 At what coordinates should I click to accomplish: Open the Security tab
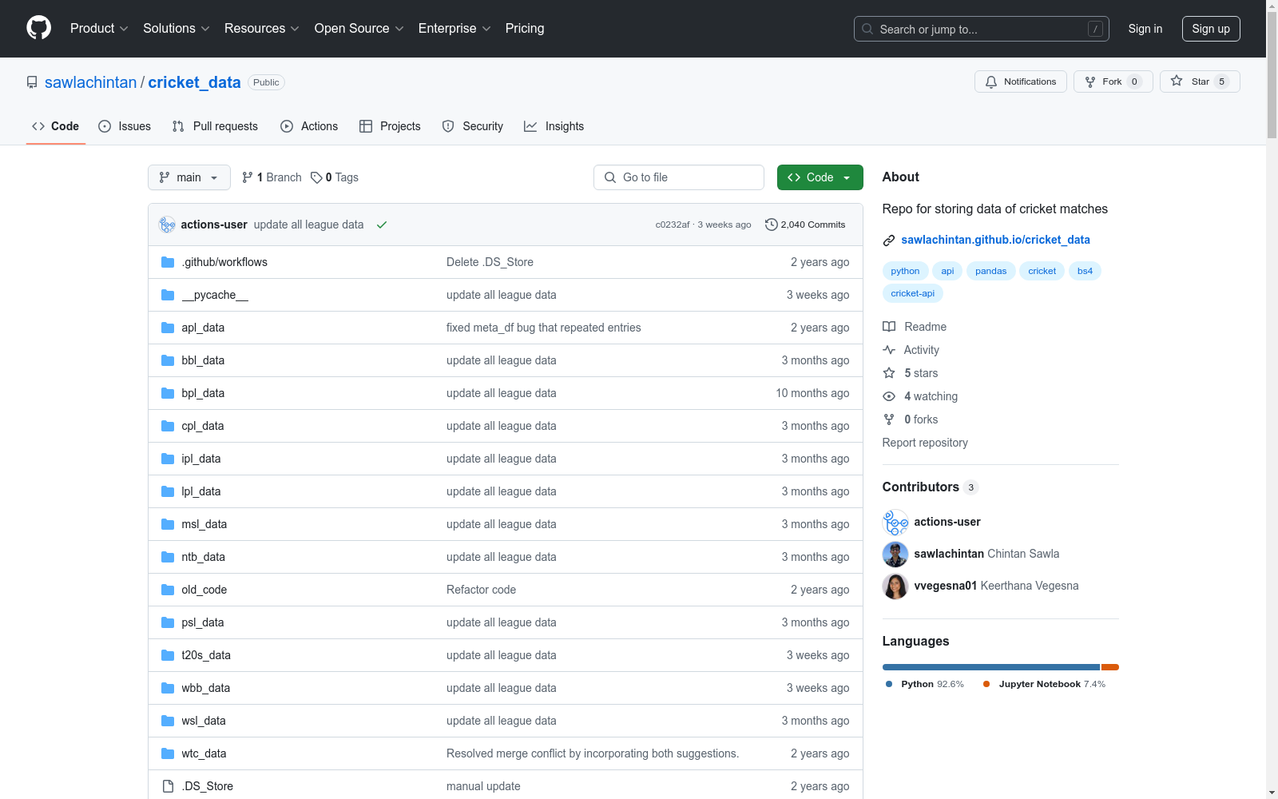coord(473,126)
